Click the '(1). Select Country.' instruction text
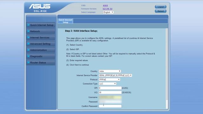 point(75,45)
